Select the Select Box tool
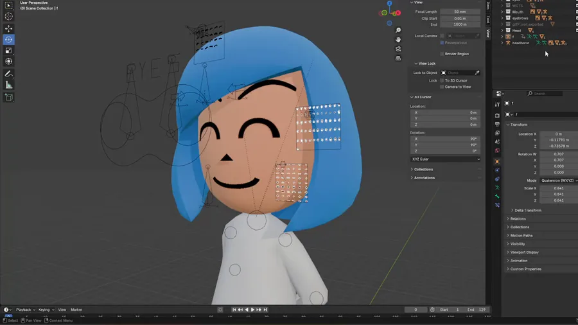 [8, 6]
